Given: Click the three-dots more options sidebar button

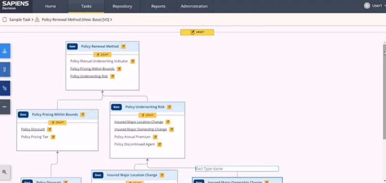Looking at the screenshot, I should pos(5,107).
